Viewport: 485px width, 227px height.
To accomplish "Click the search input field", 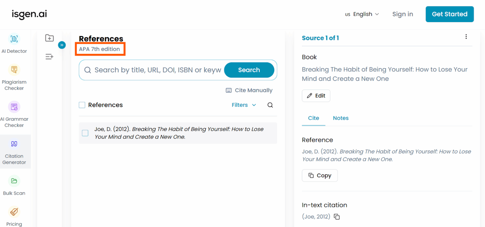I will [152, 70].
